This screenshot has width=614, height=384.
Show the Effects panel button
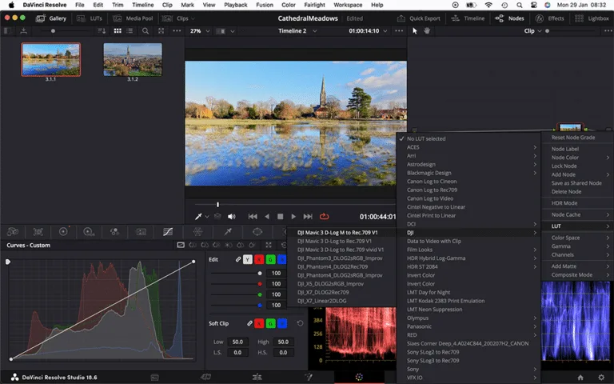[550, 18]
